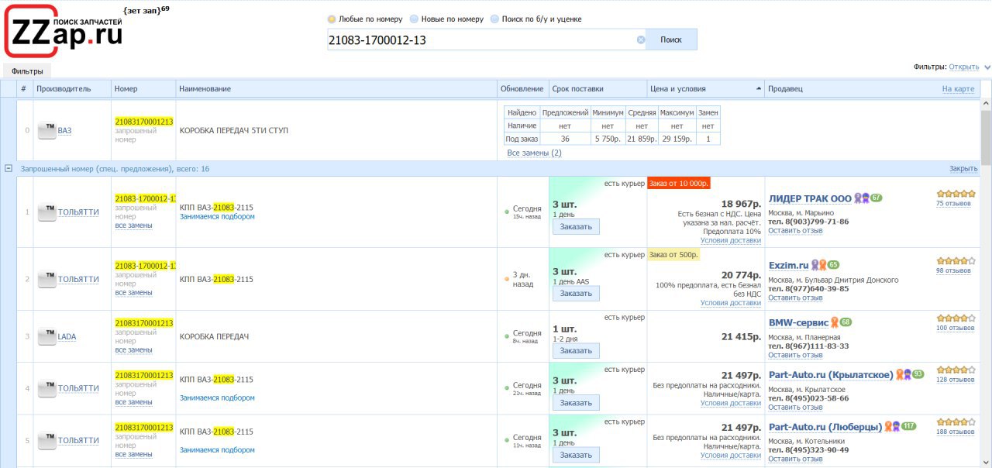Select the 'Поиск по б/у и уценке' option
Screen dimensions: 992x468
[x=494, y=19]
